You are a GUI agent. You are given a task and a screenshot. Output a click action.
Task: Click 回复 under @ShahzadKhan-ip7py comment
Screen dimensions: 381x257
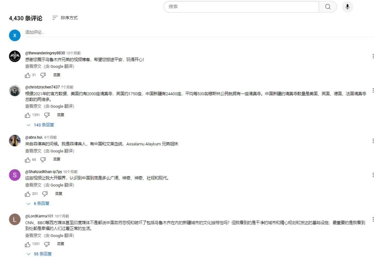[x=59, y=194]
